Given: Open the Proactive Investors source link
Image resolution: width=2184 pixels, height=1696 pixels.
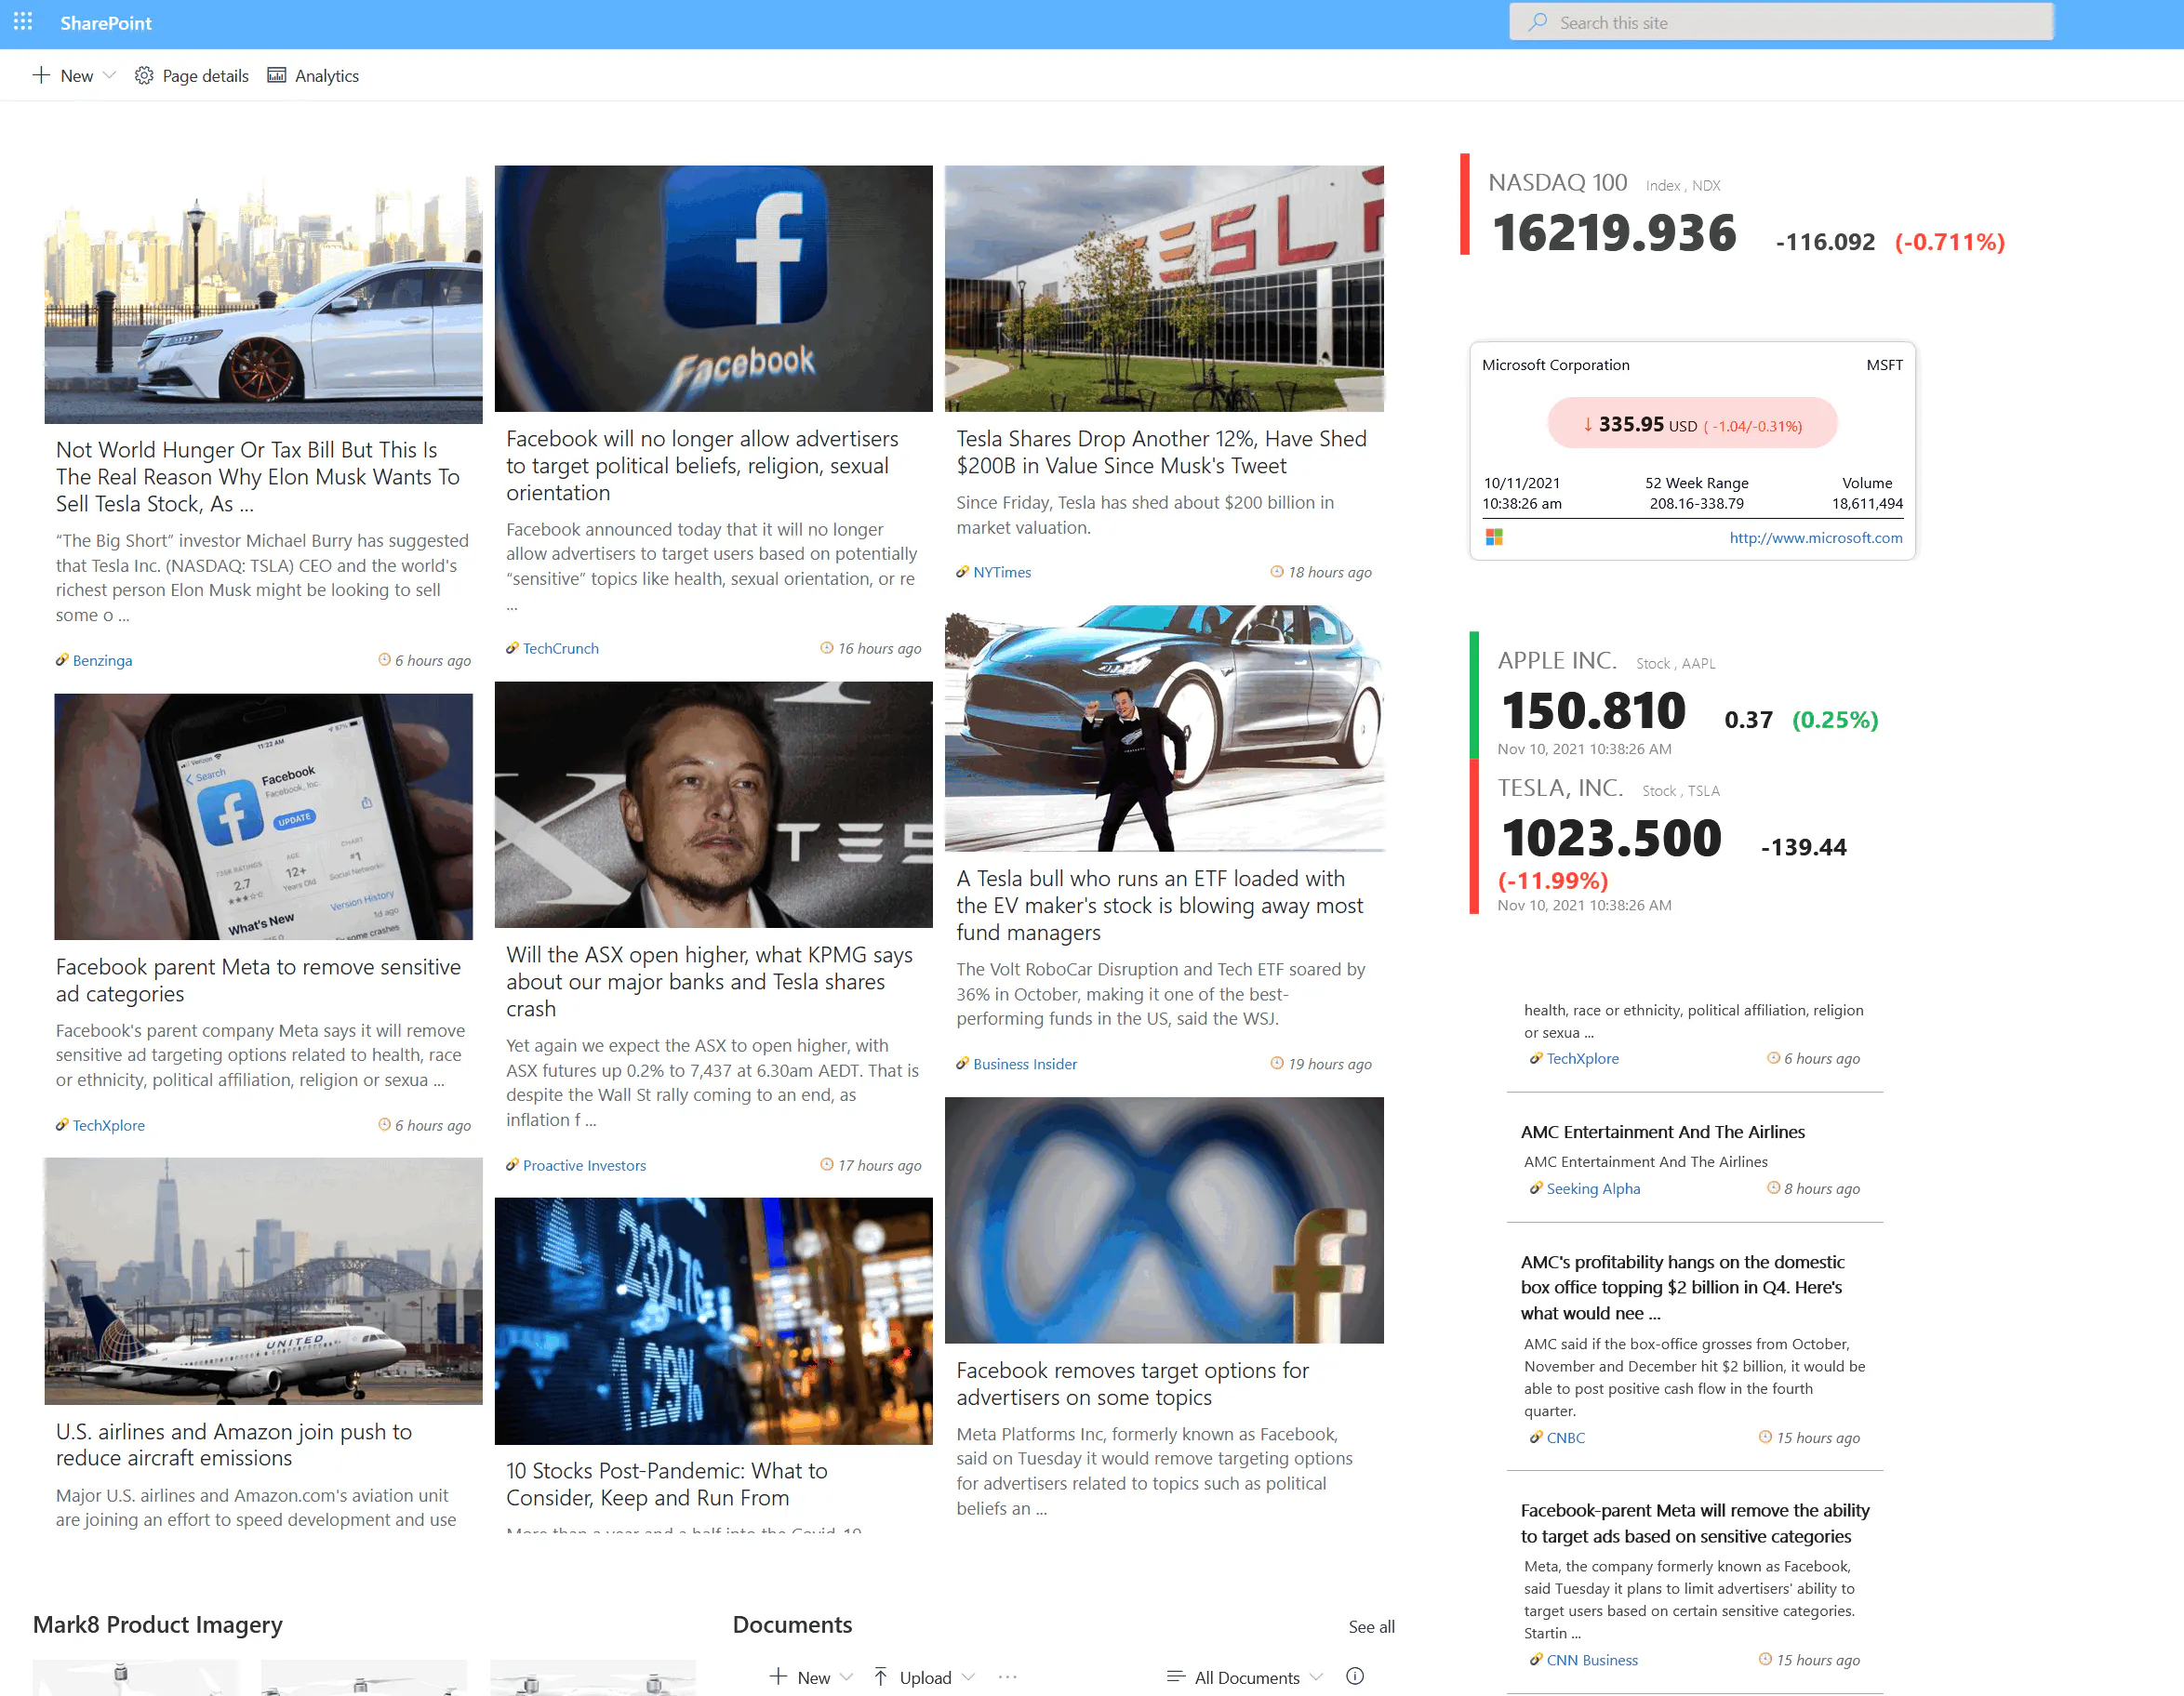Looking at the screenshot, I should click(x=584, y=1165).
